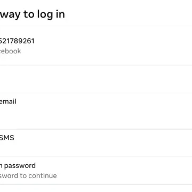Choose the SMS login option

96,143
